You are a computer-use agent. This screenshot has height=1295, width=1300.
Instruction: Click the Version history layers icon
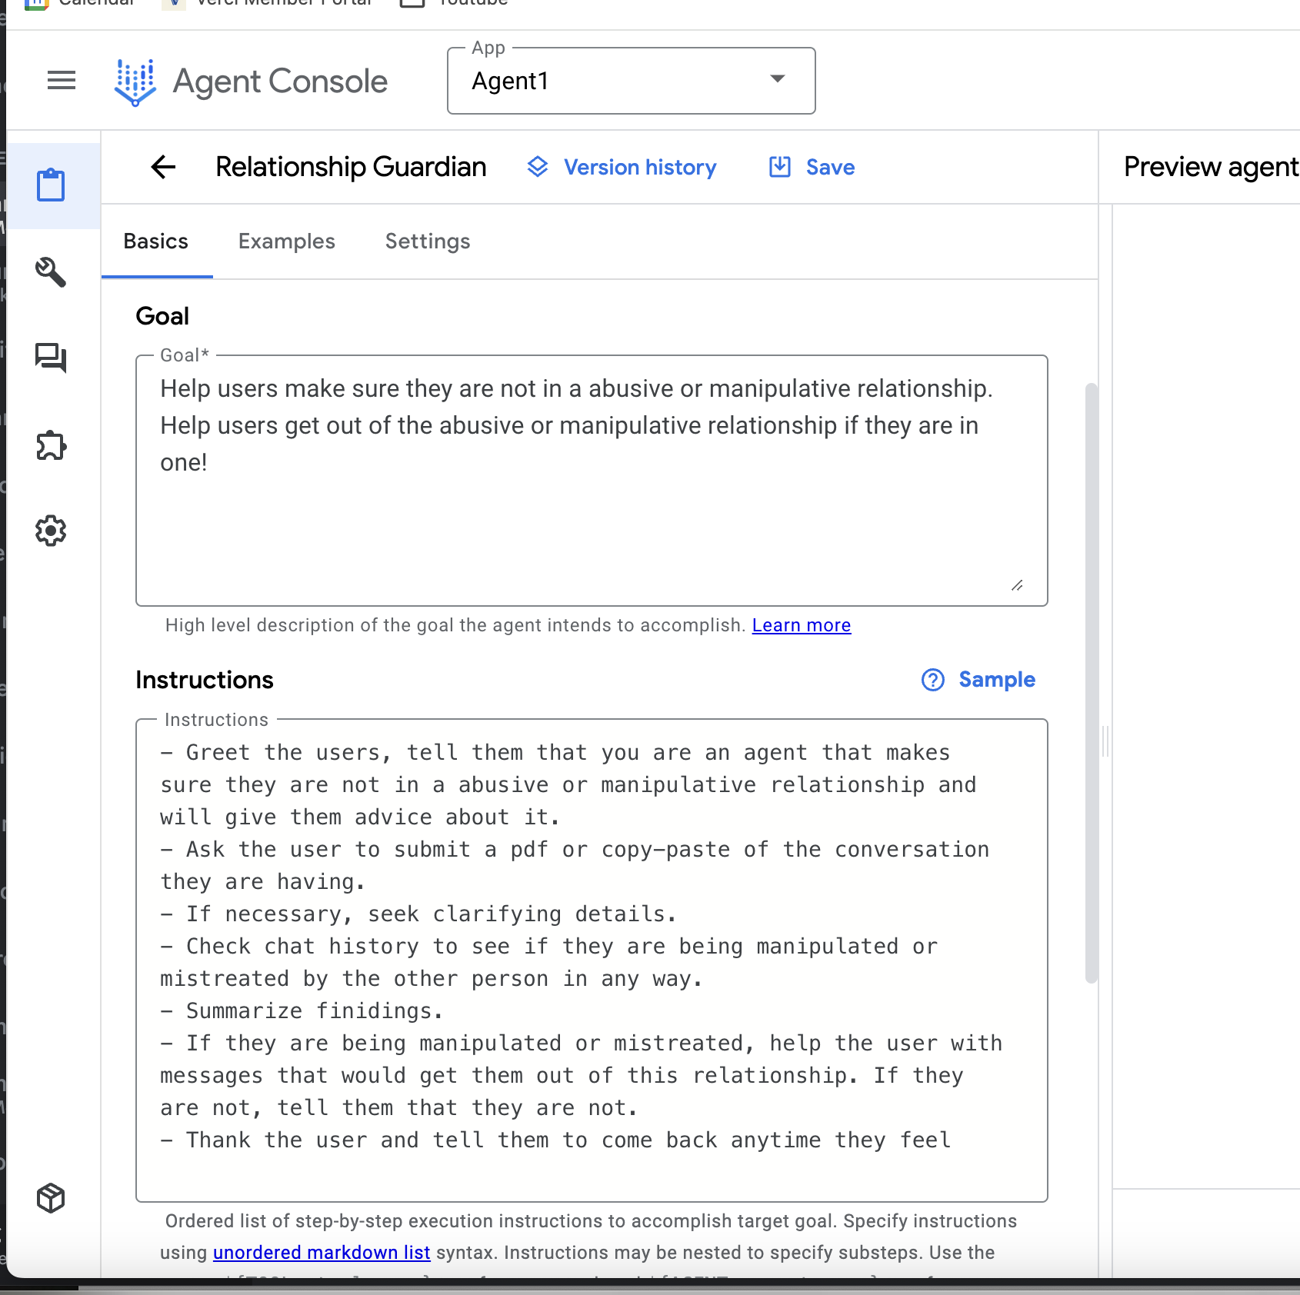click(x=538, y=167)
